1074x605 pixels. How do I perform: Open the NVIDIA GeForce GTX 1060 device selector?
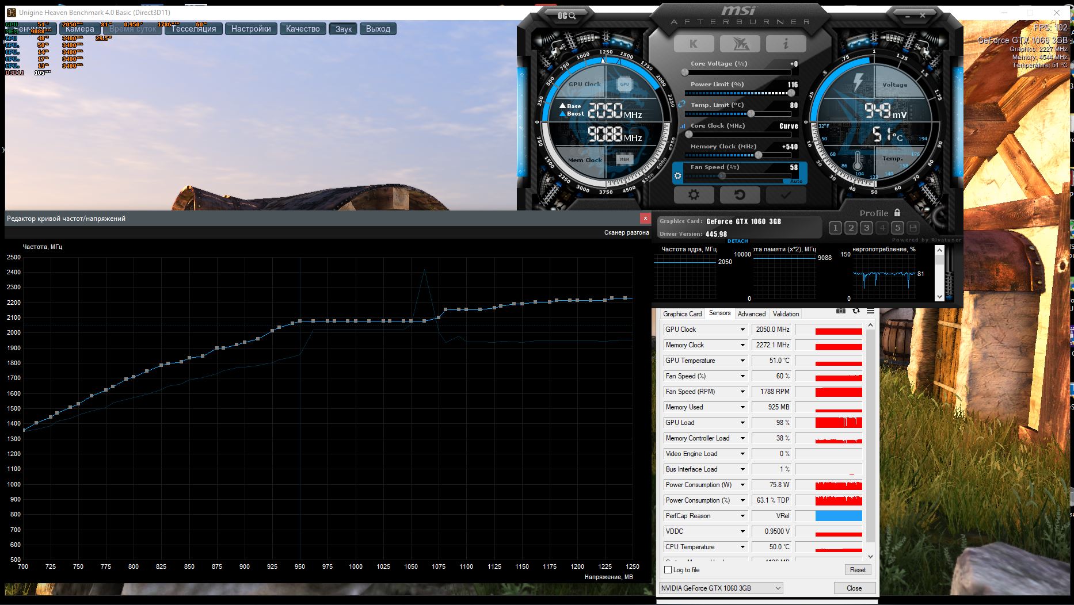click(721, 588)
